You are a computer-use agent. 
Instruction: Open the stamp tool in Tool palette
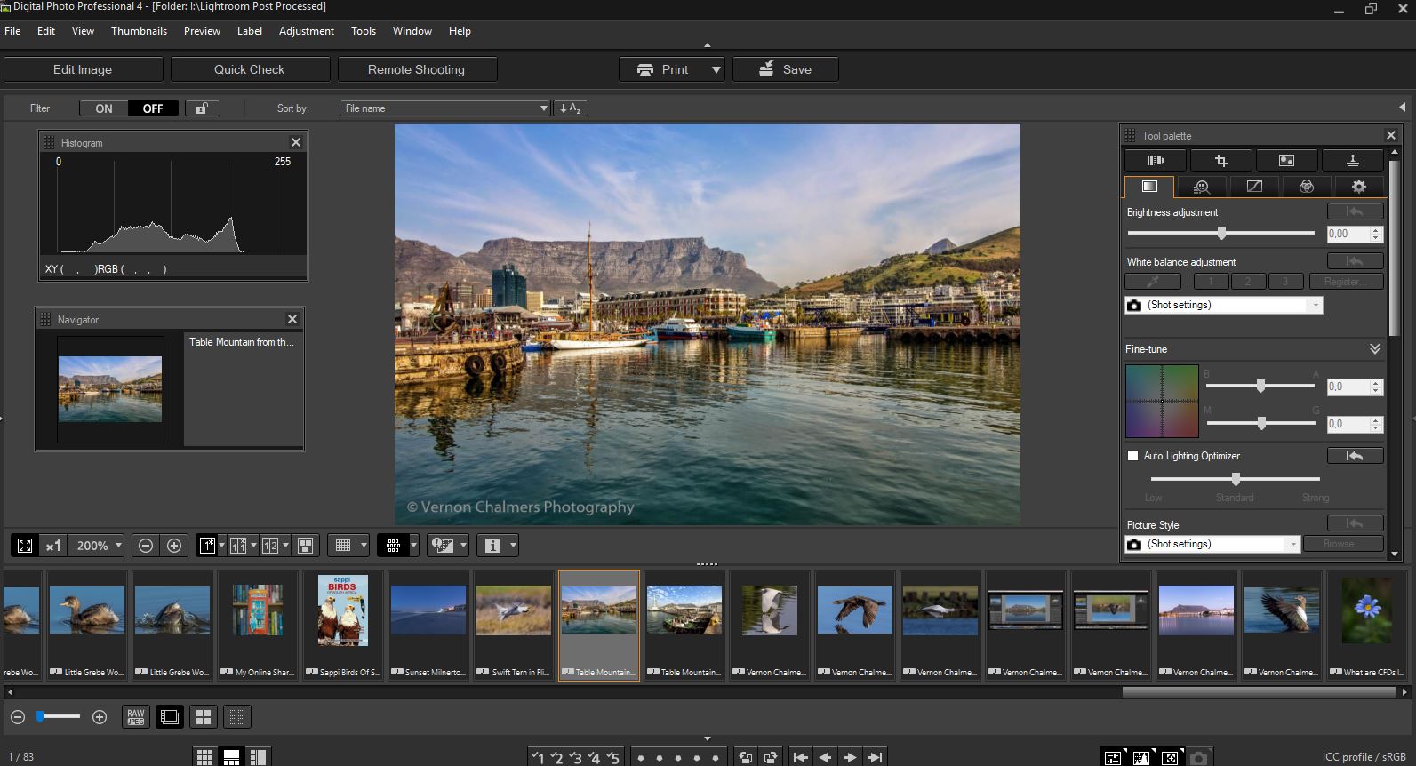point(1352,161)
